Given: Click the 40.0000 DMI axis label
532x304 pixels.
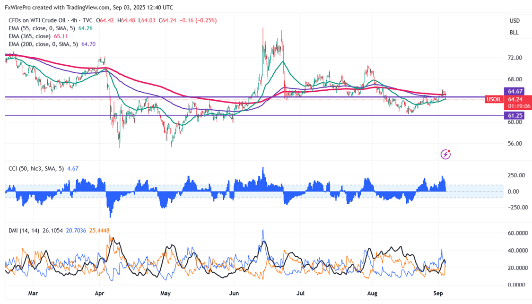Looking at the screenshot, I should point(518,251).
